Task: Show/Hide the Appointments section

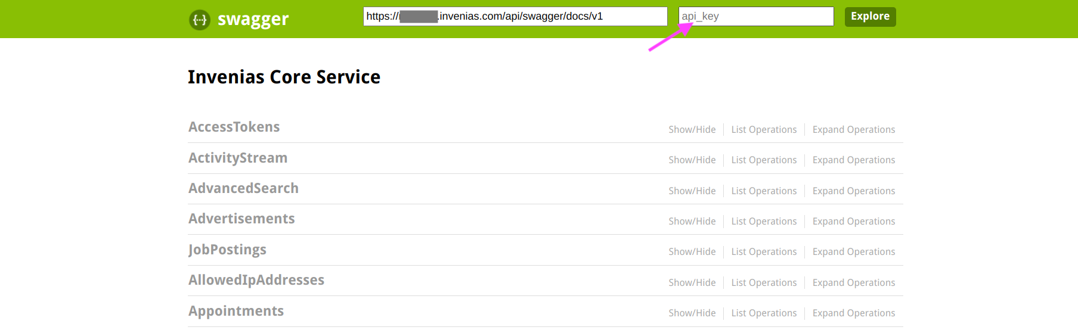Action: [692, 313]
